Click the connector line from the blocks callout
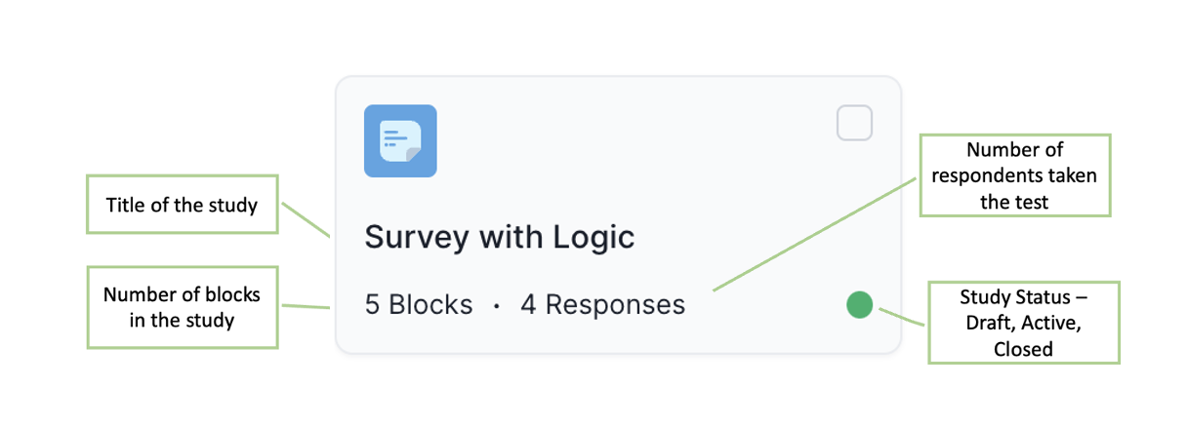Screen dimensions: 1187x425 coord(305,306)
